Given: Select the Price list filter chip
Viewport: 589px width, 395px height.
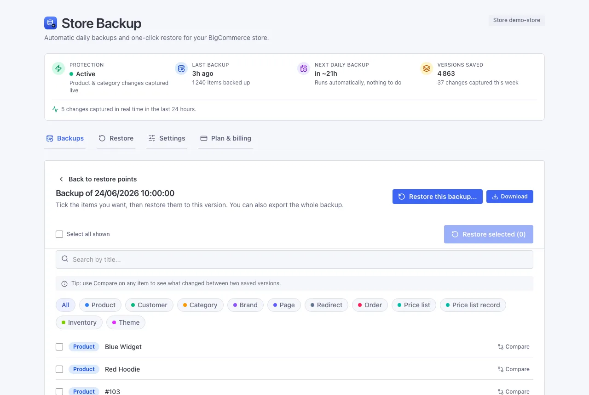Looking at the screenshot, I should click(x=414, y=305).
